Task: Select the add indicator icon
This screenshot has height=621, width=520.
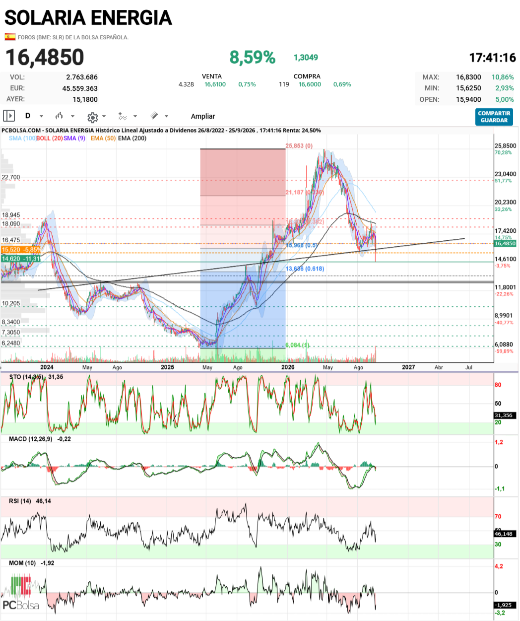Action: coord(123,116)
